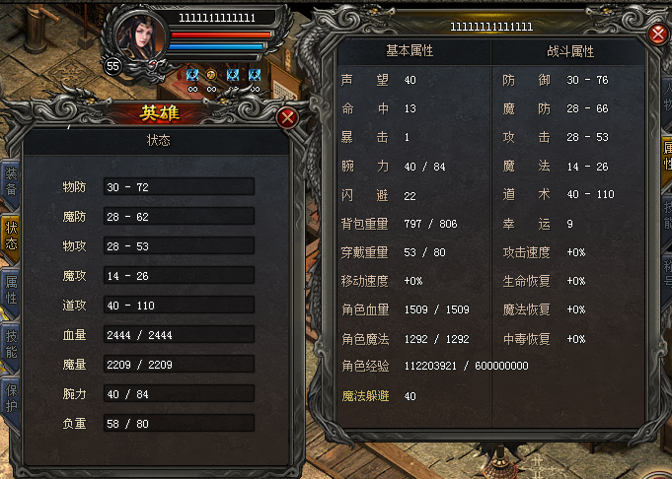Switch to hero panel 属性 tab
This screenshot has height=479, width=672.
[x=11, y=290]
